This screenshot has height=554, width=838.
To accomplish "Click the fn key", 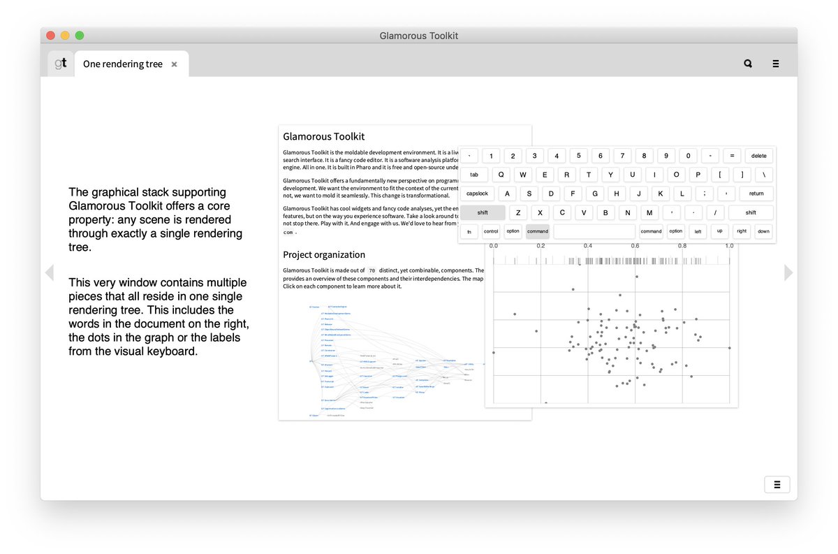I will tap(469, 231).
